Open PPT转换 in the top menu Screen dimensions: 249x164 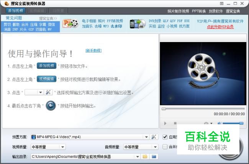coord(199,11)
